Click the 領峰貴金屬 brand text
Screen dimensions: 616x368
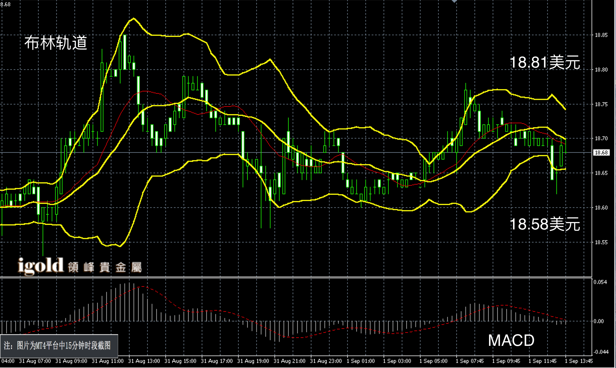(105, 267)
